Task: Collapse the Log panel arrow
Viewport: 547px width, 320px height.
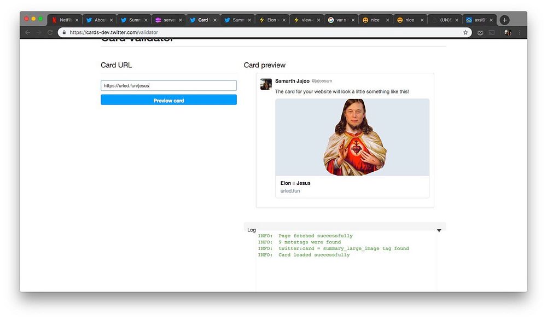Action: (x=439, y=230)
